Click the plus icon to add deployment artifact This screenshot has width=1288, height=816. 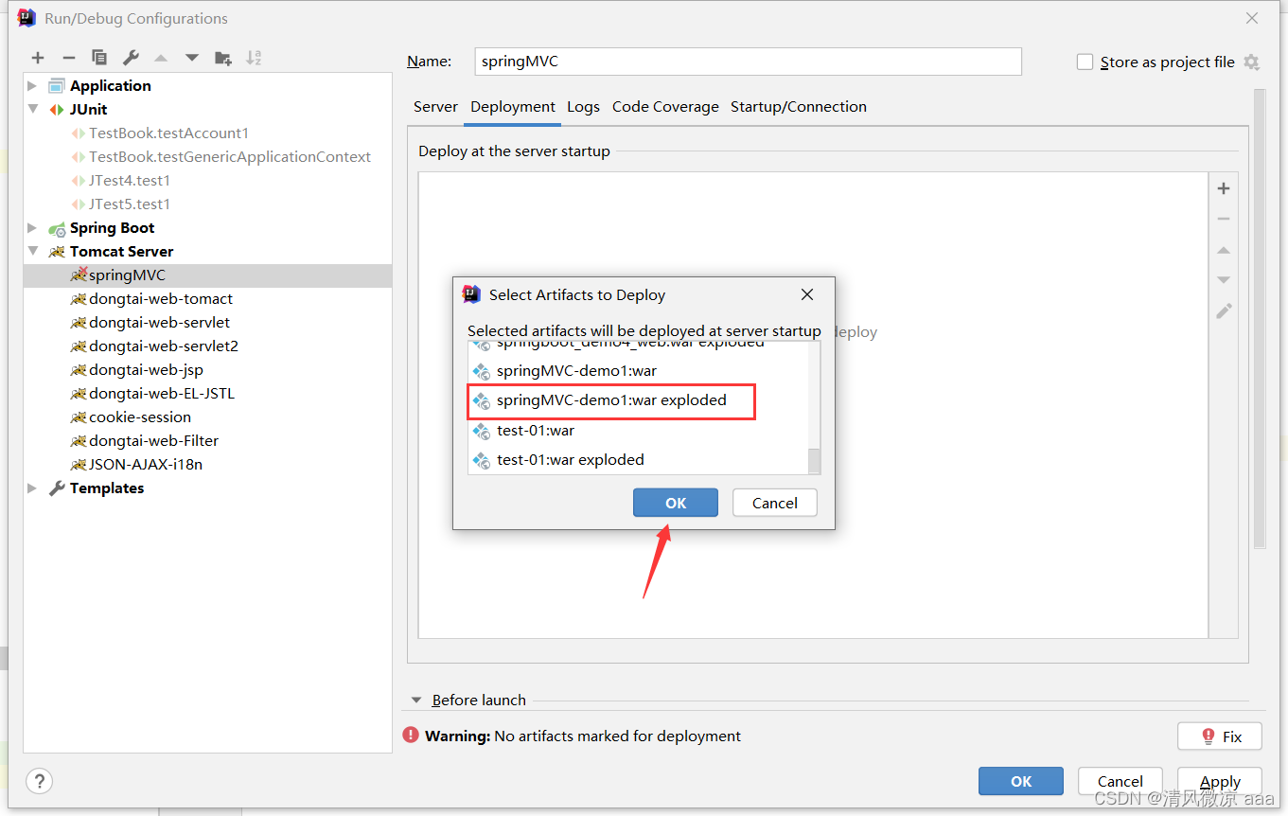click(x=1224, y=188)
